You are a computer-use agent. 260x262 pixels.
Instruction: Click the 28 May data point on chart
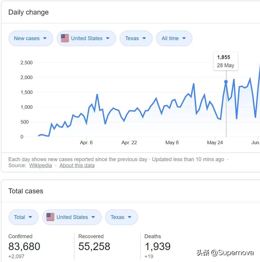tap(226, 82)
